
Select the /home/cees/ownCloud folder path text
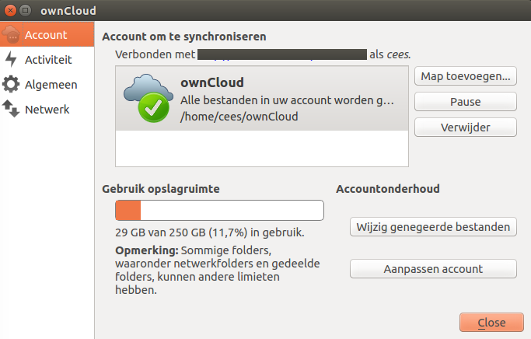point(239,117)
